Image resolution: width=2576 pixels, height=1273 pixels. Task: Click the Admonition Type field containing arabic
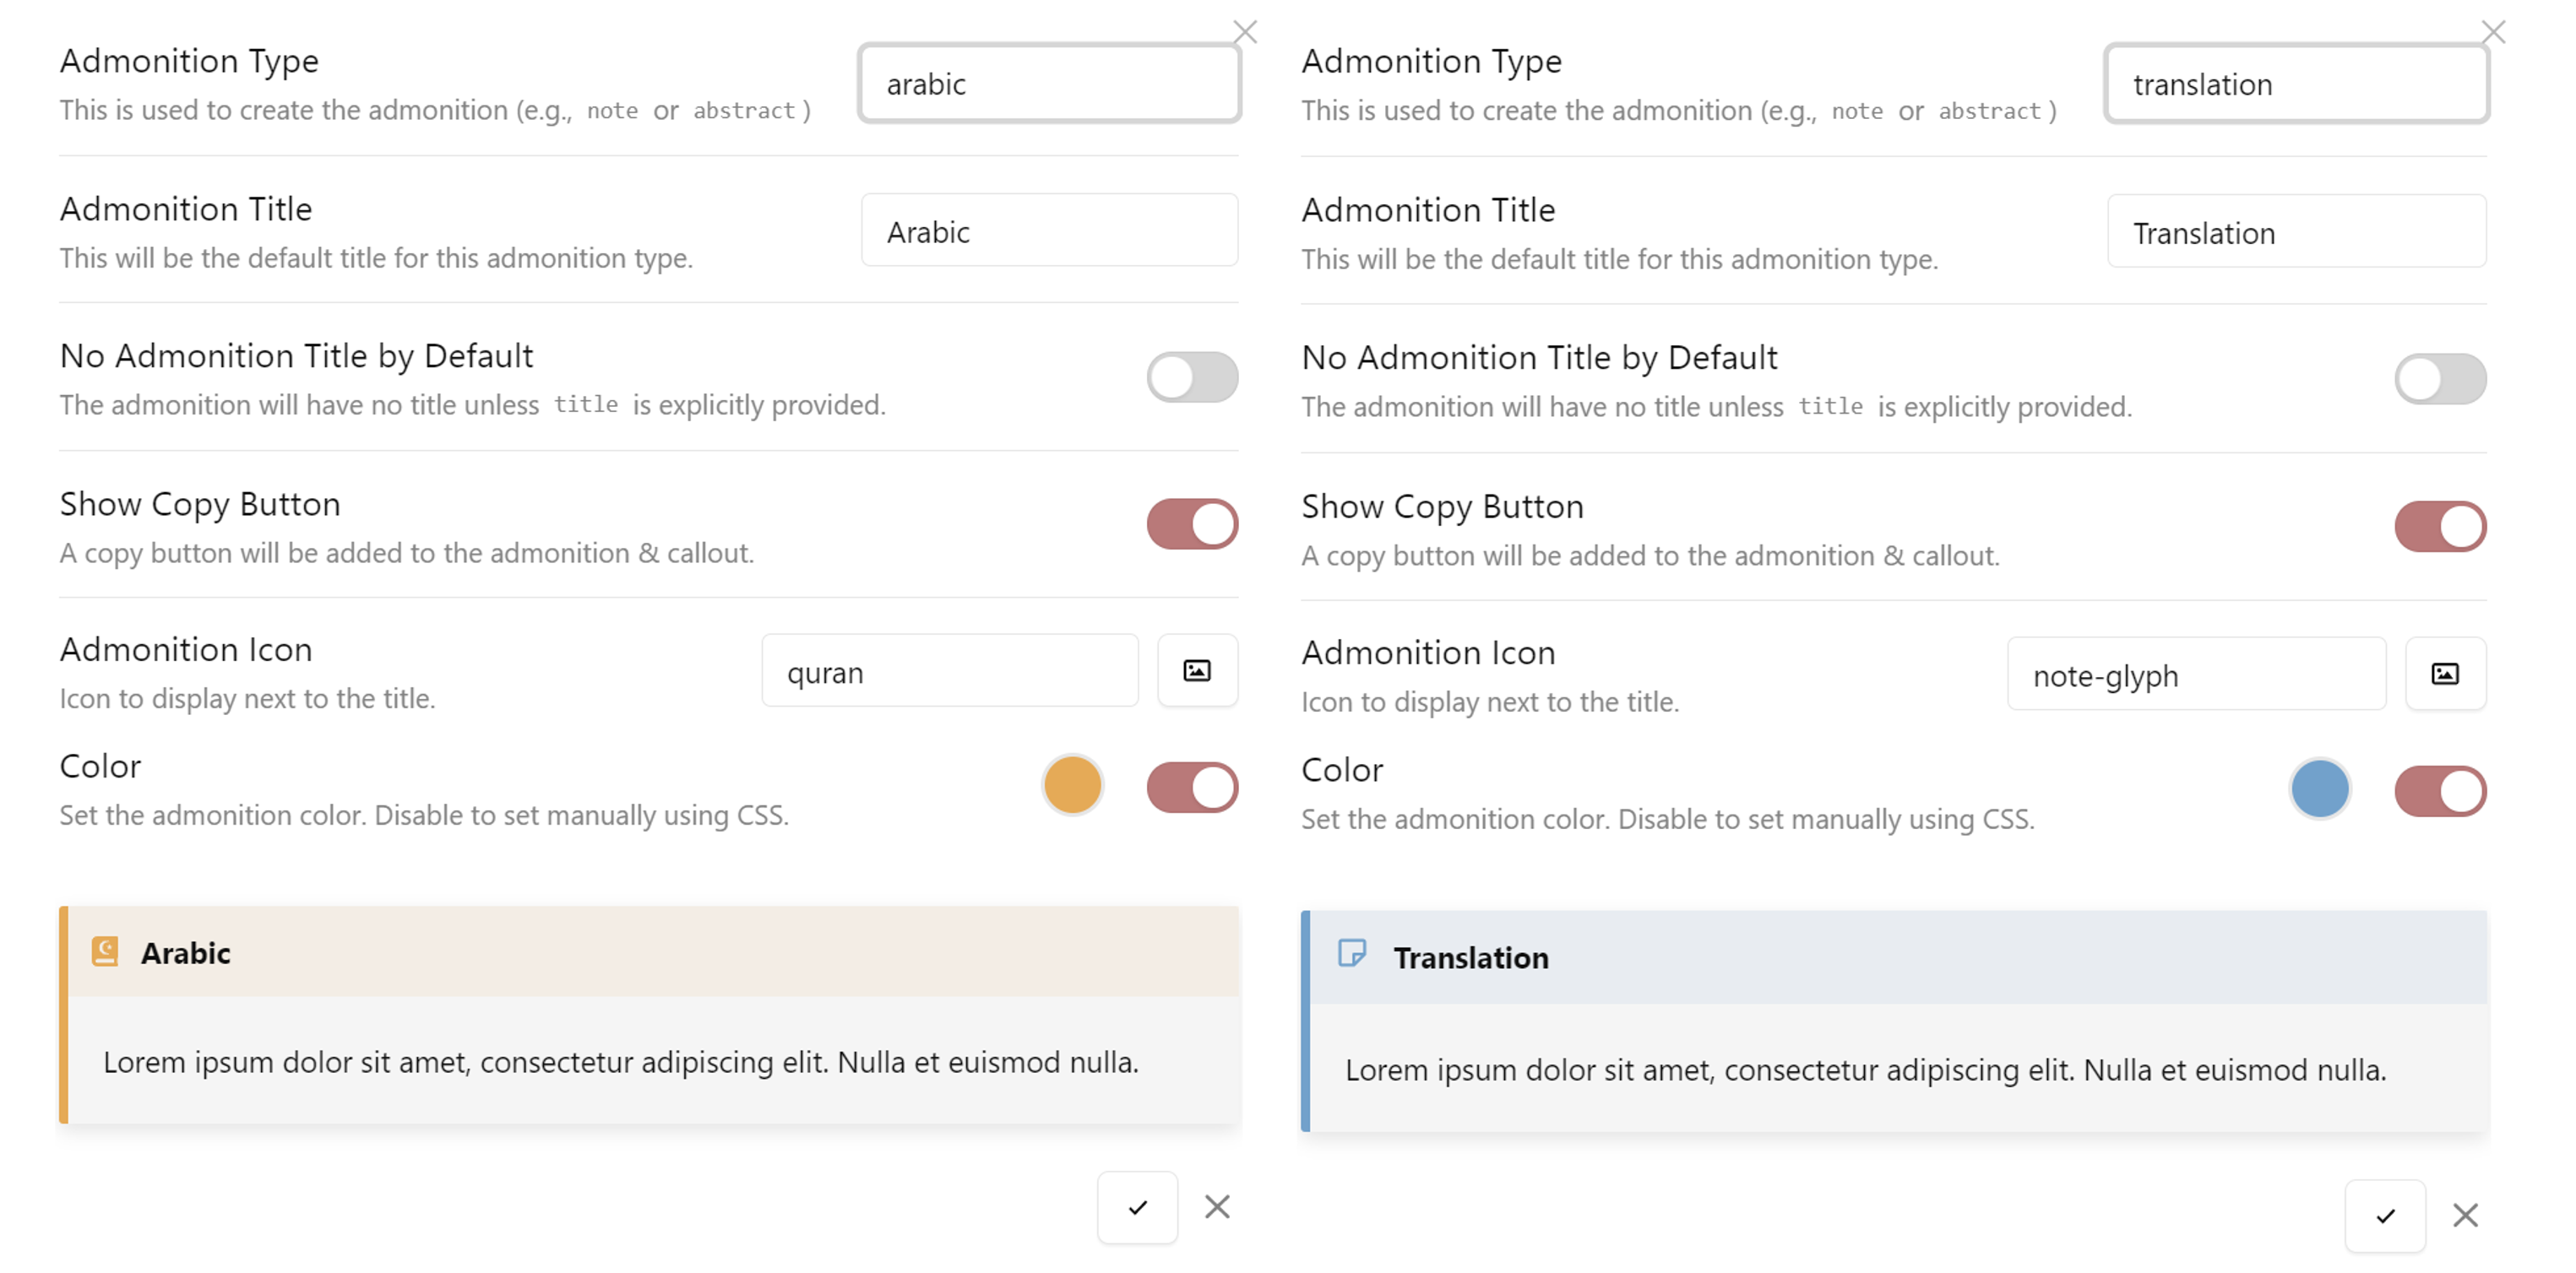pos(1049,84)
